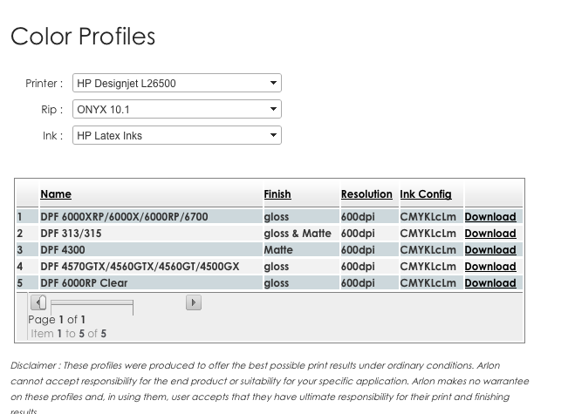Select the DPF 6000RP Clear row name

coord(84,283)
